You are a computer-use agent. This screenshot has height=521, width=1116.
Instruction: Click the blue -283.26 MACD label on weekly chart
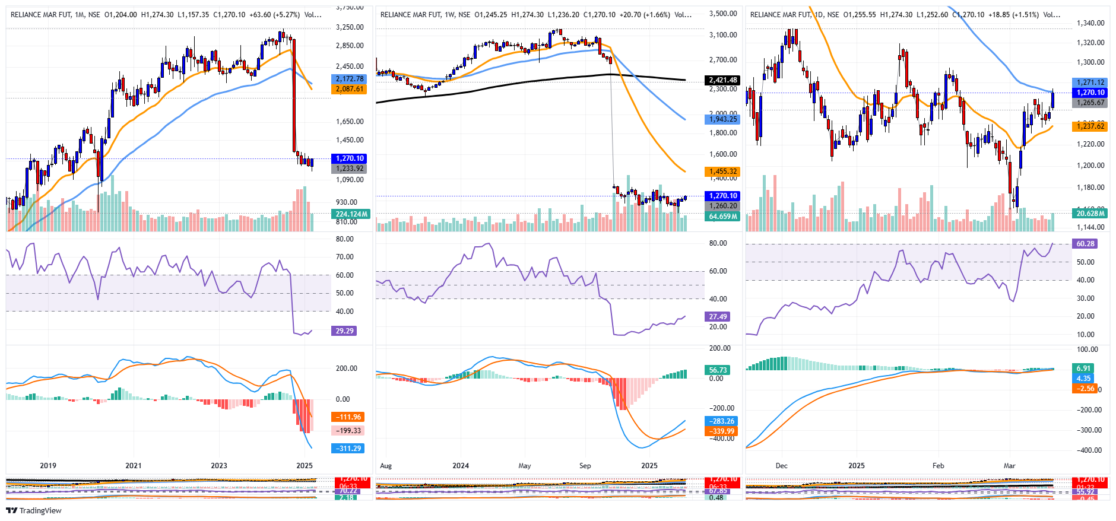click(x=721, y=421)
